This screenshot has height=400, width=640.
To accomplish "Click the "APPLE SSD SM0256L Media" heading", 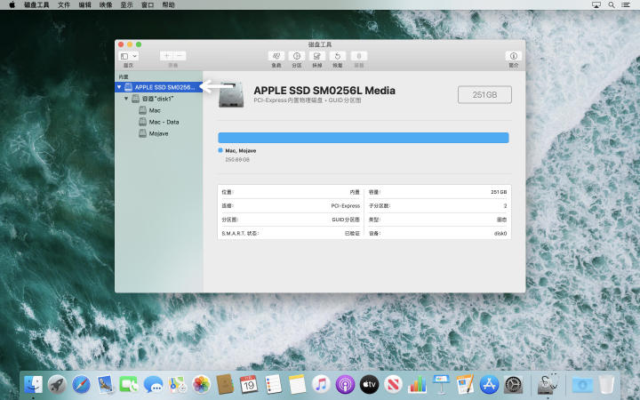I will pyautogui.click(x=324, y=91).
